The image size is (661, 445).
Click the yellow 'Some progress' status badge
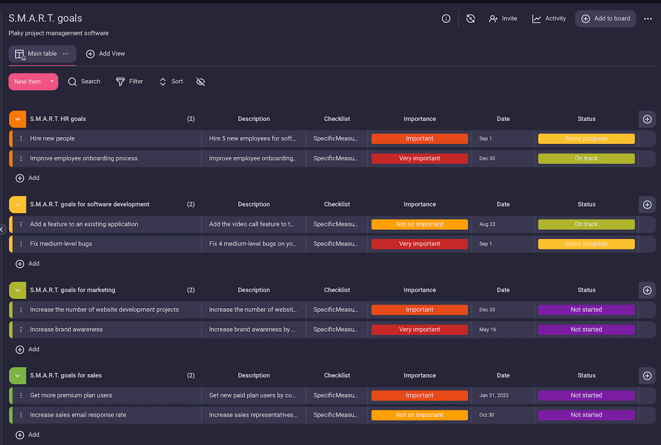click(x=586, y=138)
